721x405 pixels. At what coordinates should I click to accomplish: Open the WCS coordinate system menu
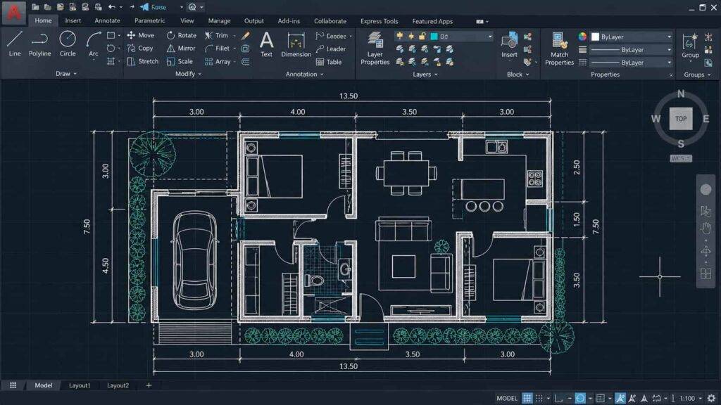[x=681, y=158]
